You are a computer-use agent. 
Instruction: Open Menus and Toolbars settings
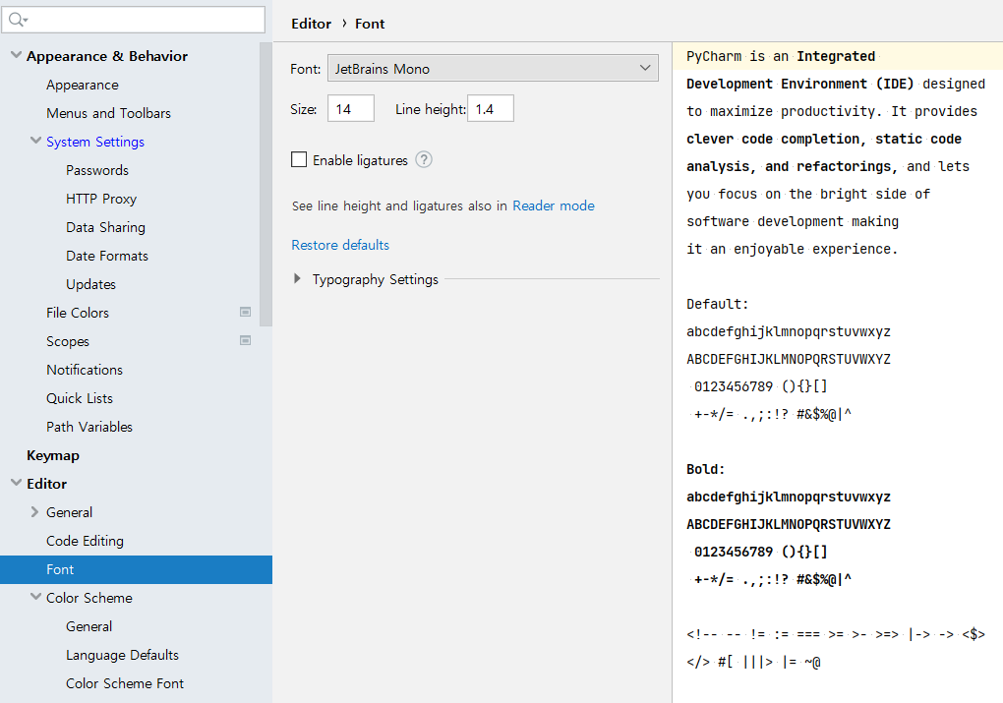coord(109,113)
